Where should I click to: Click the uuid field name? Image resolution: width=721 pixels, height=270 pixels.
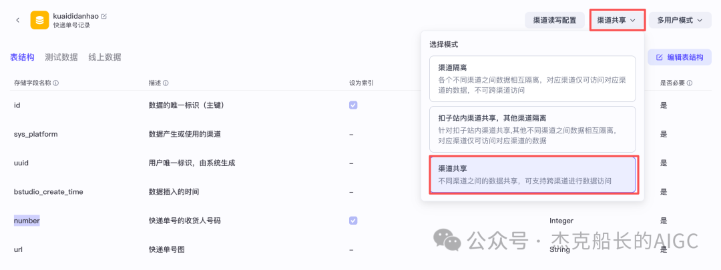(21, 163)
